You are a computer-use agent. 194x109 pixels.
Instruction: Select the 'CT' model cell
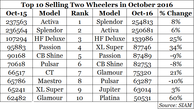(50, 72)
